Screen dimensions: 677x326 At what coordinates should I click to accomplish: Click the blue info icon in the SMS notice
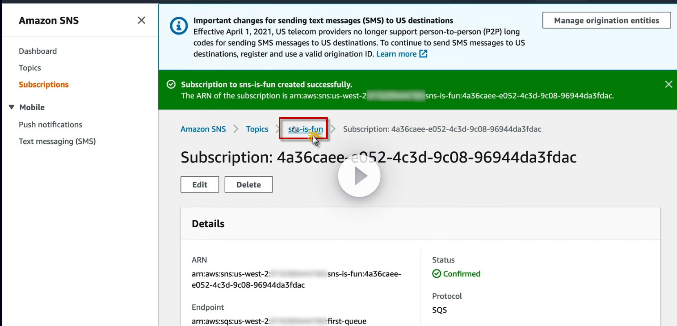[x=179, y=26]
